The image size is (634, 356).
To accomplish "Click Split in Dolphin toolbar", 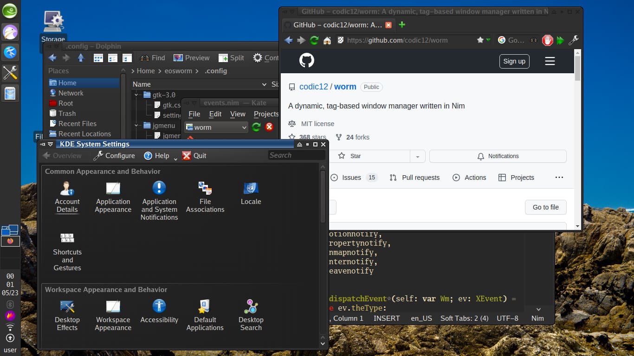I will [231, 58].
